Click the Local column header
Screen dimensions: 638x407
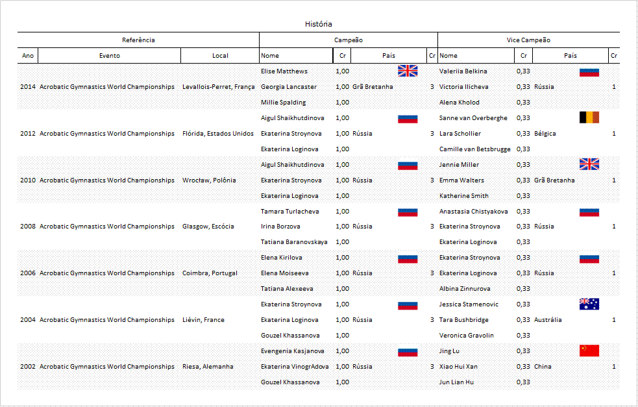[x=220, y=56]
